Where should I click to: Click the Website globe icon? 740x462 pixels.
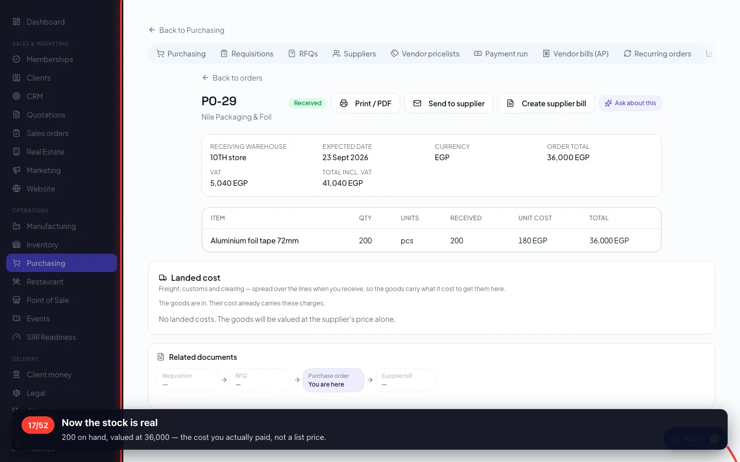click(x=16, y=188)
